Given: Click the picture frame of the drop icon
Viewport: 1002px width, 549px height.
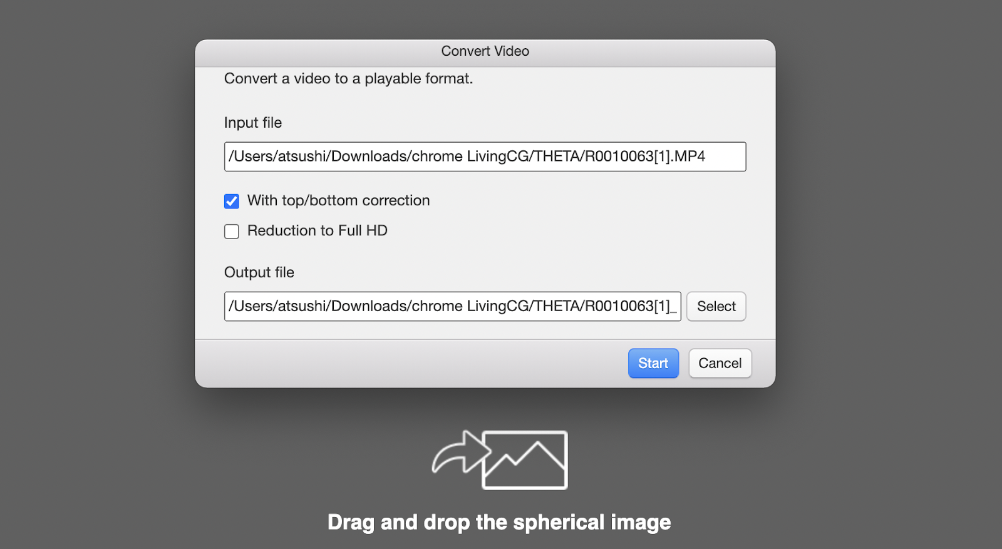Looking at the screenshot, I should coord(525,460).
